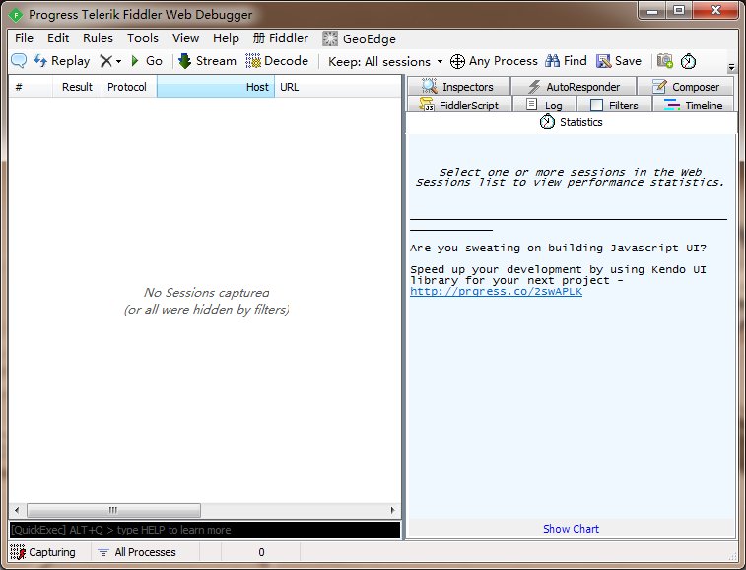Open Keep: All sessions dropdown
The width and height of the screenshot is (746, 570).
click(x=385, y=61)
